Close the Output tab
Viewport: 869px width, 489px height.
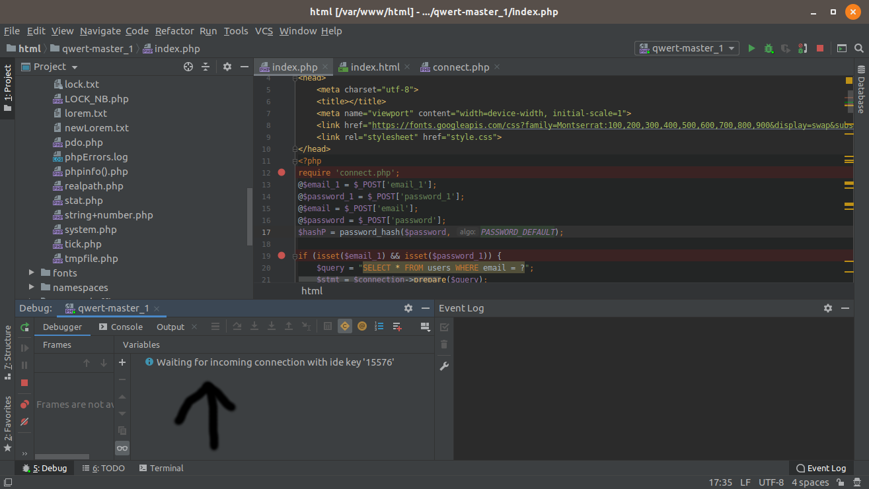(194, 327)
